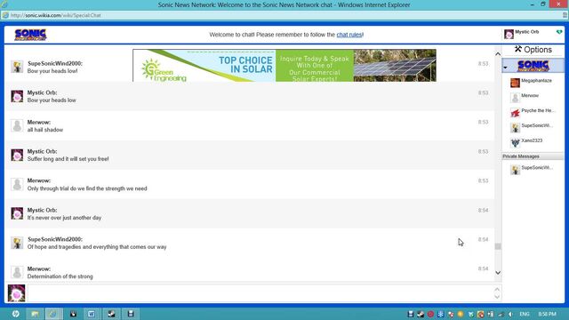Click the green status icon beside Mystic Orb
Viewport: 569px width, 320px height.
[559, 32]
